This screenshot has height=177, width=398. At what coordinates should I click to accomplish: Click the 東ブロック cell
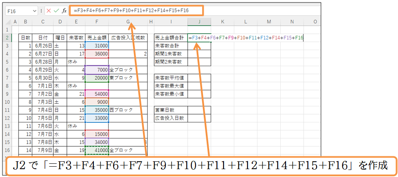[128, 78]
